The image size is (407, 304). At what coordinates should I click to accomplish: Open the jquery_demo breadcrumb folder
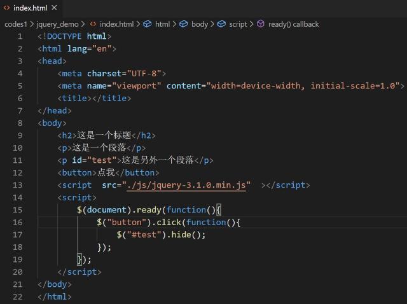click(x=57, y=24)
